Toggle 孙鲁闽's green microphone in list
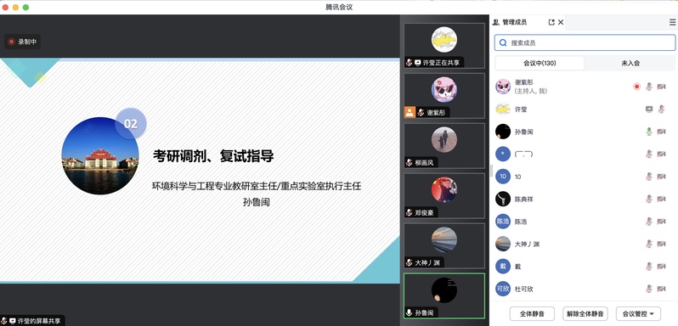 (x=648, y=132)
